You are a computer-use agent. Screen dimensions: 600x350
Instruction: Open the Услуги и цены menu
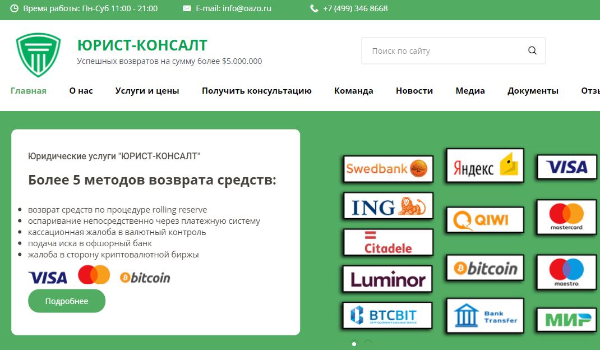147,90
